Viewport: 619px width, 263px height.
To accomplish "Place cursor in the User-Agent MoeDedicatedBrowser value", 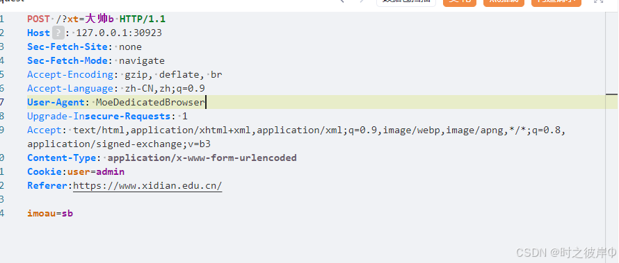I will click(x=150, y=103).
